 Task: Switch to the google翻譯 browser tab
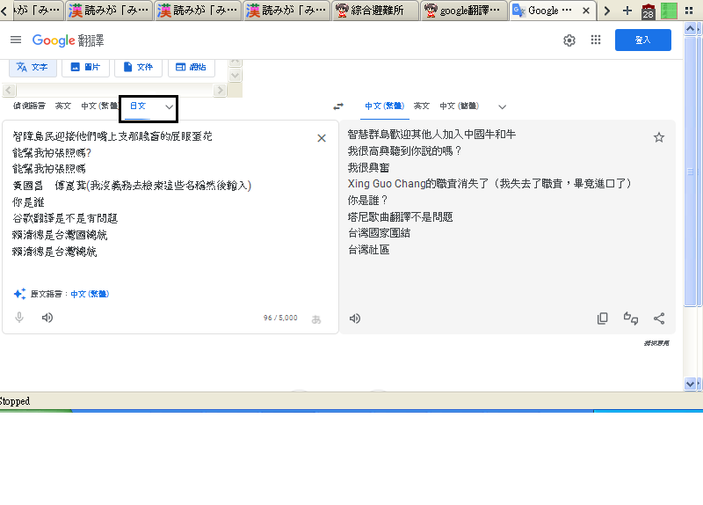[x=464, y=11]
